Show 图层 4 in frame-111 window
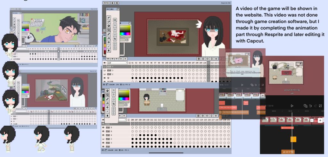This screenshot has height=157, width=328. (x=104, y=67)
